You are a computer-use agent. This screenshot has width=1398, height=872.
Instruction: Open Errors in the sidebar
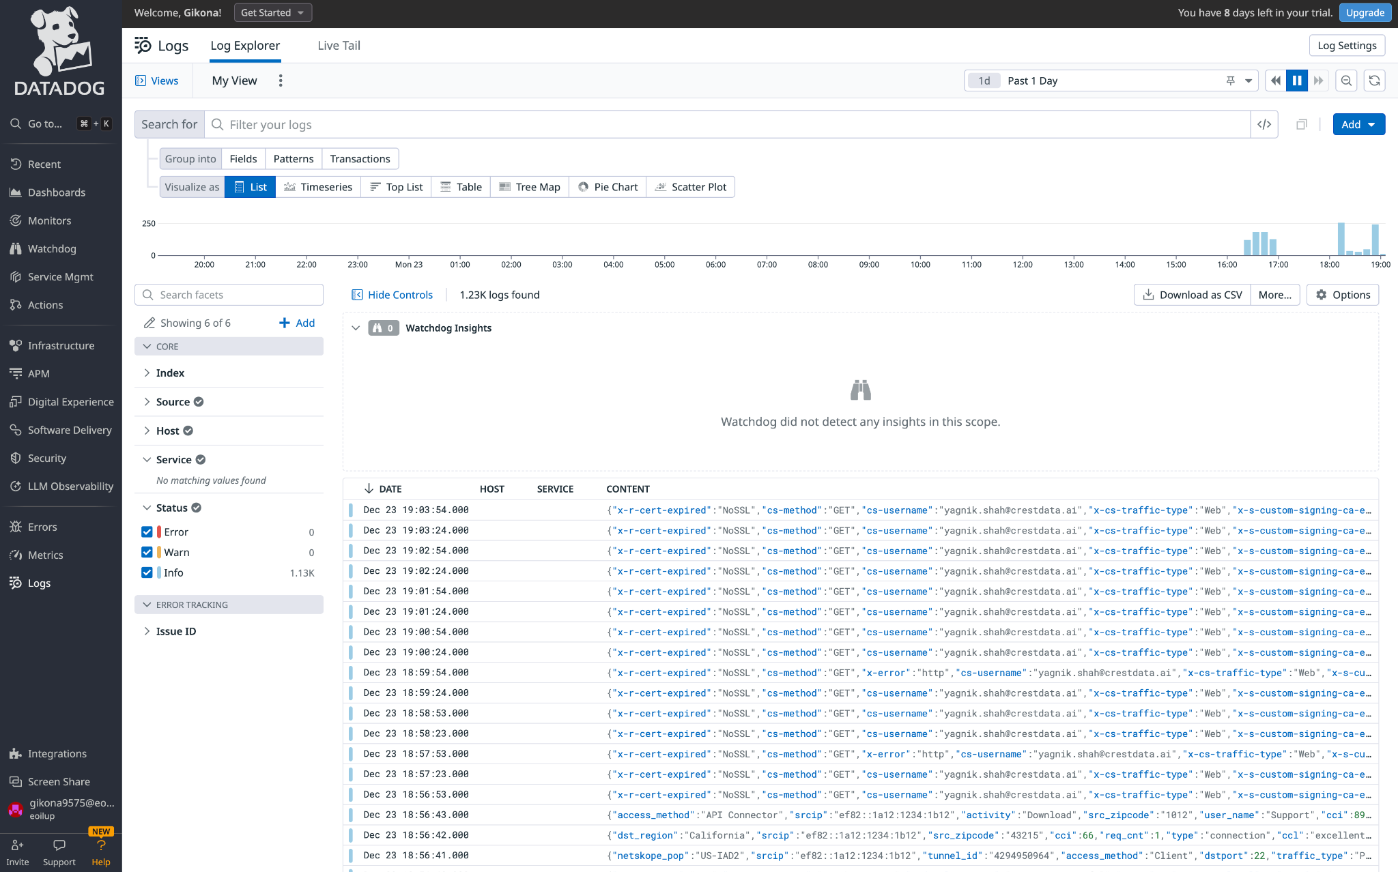point(42,527)
